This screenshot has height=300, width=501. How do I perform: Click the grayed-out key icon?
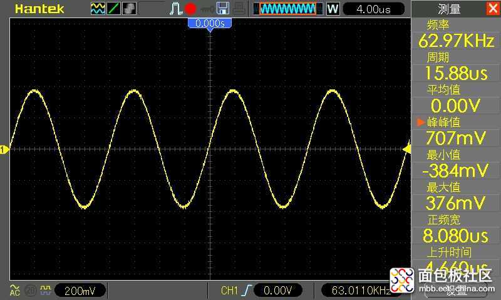pos(207,9)
